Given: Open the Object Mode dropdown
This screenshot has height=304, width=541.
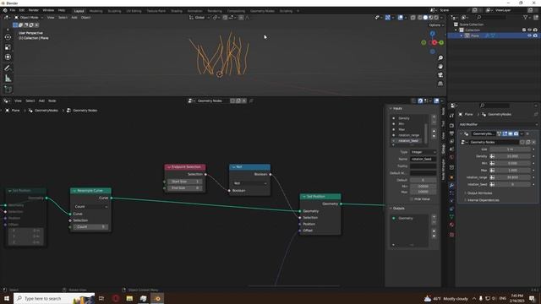Looking at the screenshot, I should click(x=29, y=18).
